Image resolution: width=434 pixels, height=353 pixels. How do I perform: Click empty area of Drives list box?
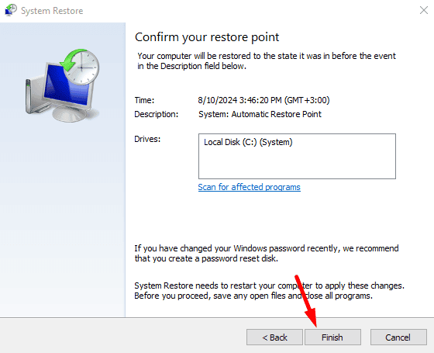[297, 164]
